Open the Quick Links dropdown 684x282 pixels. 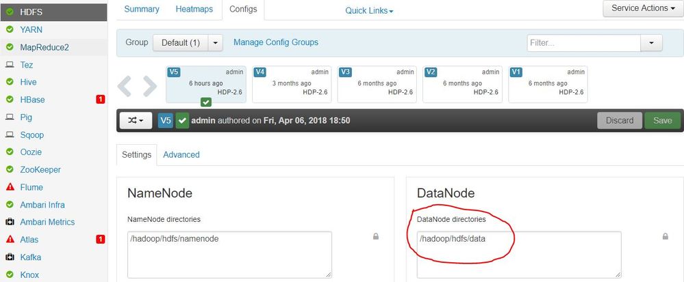coord(369,11)
